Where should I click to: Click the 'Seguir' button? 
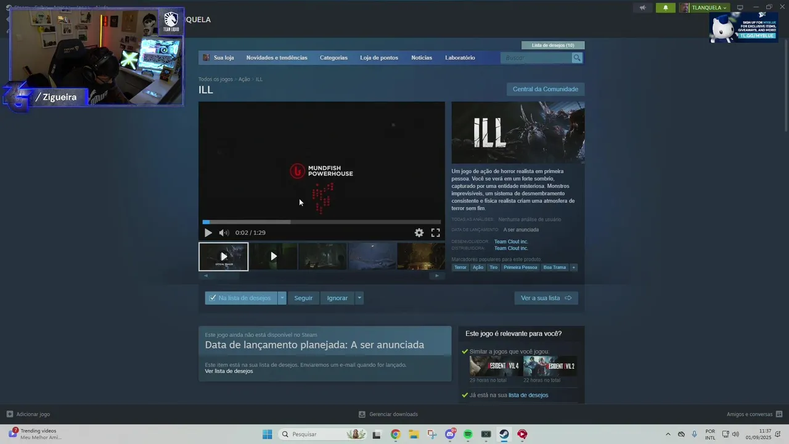(x=303, y=298)
